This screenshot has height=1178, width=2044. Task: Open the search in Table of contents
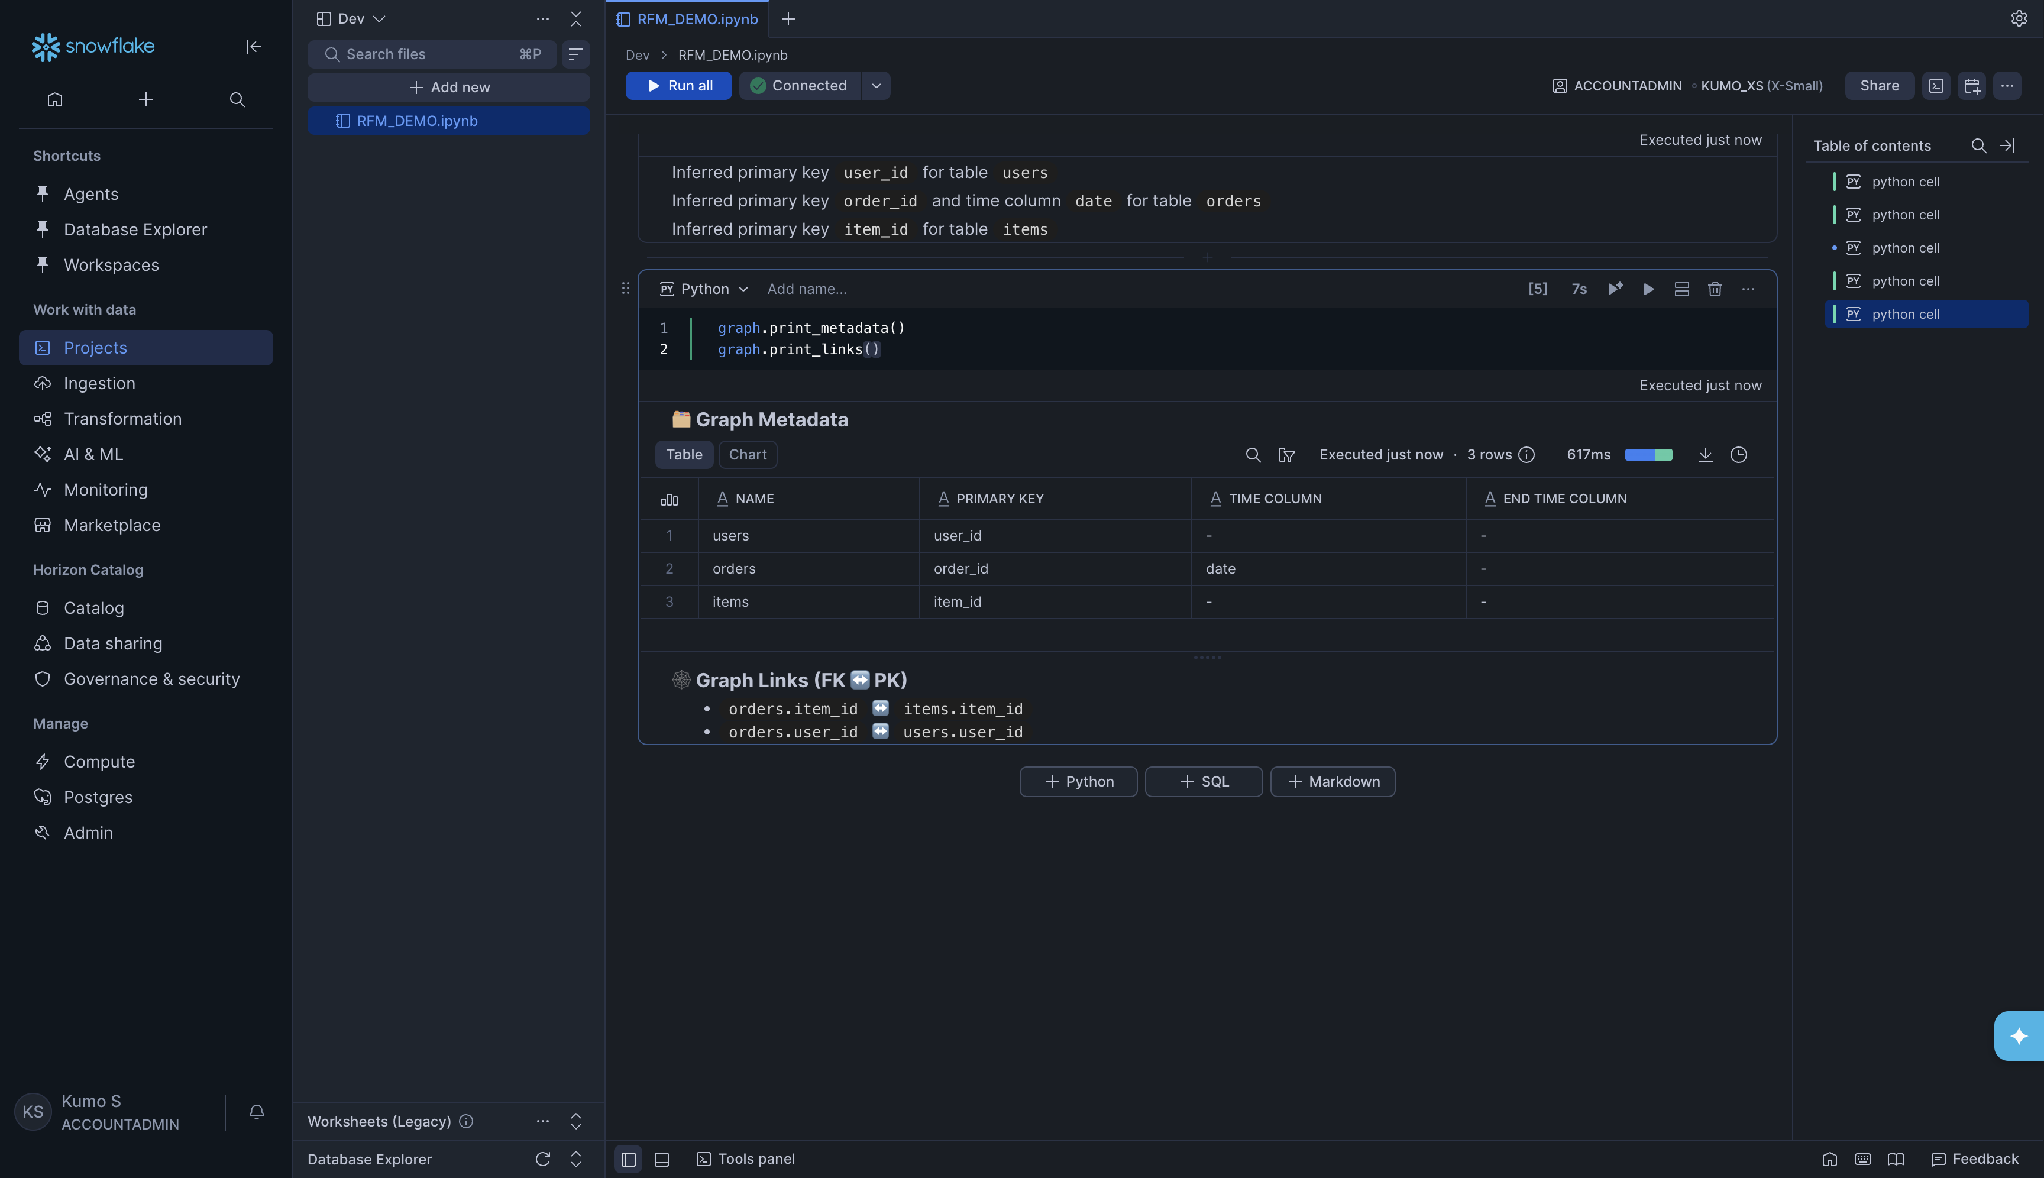tap(1978, 145)
